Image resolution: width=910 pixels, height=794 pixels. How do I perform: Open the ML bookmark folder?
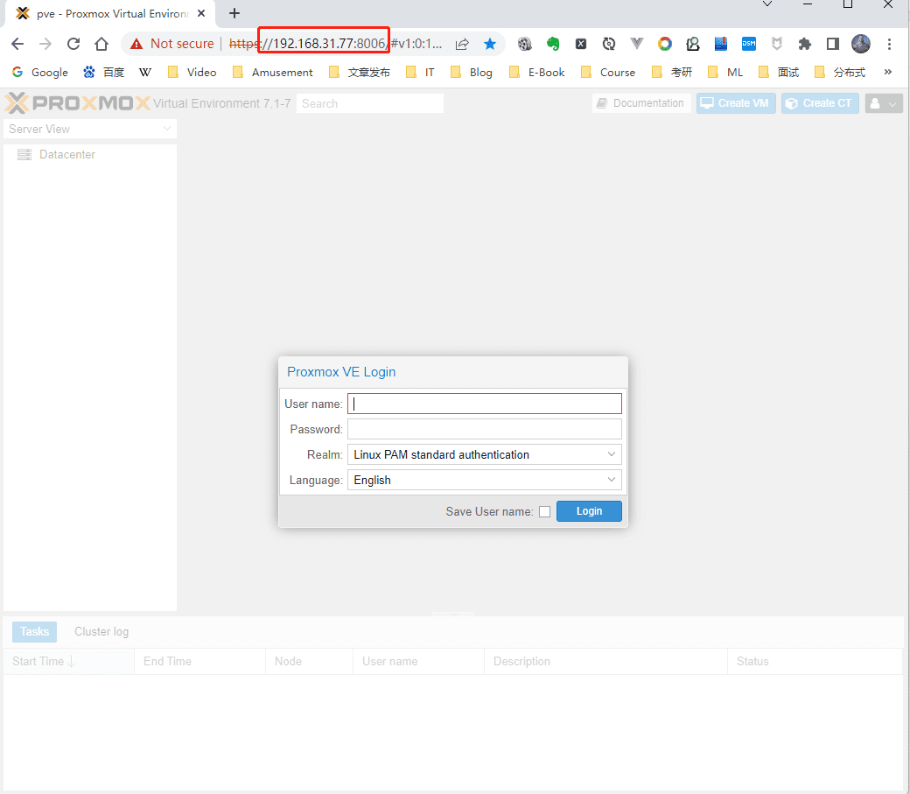point(725,72)
